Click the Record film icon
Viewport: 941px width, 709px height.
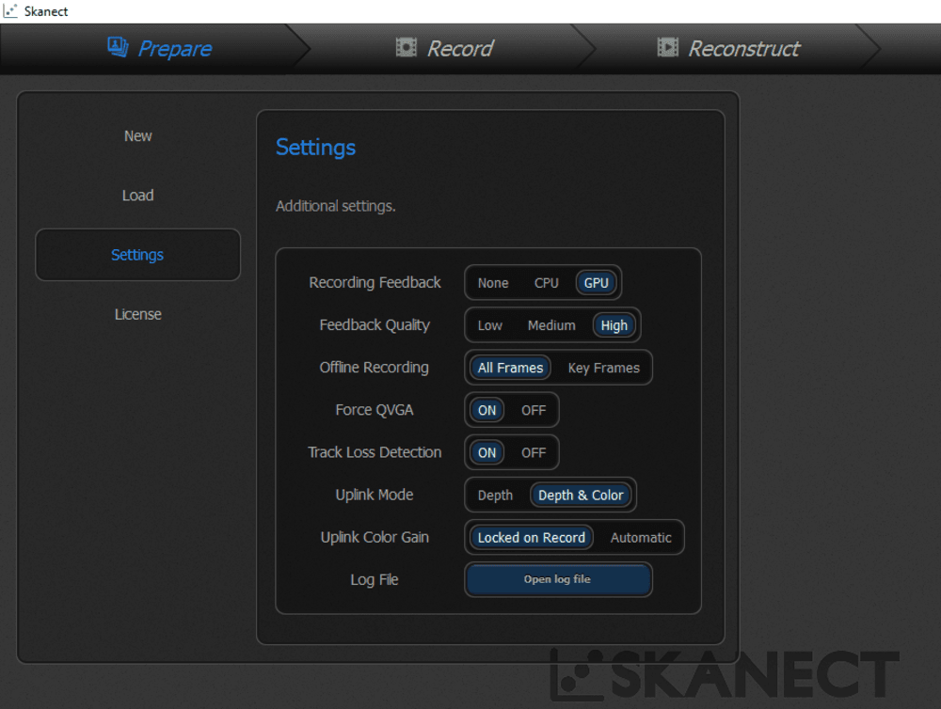tap(407, 47)
